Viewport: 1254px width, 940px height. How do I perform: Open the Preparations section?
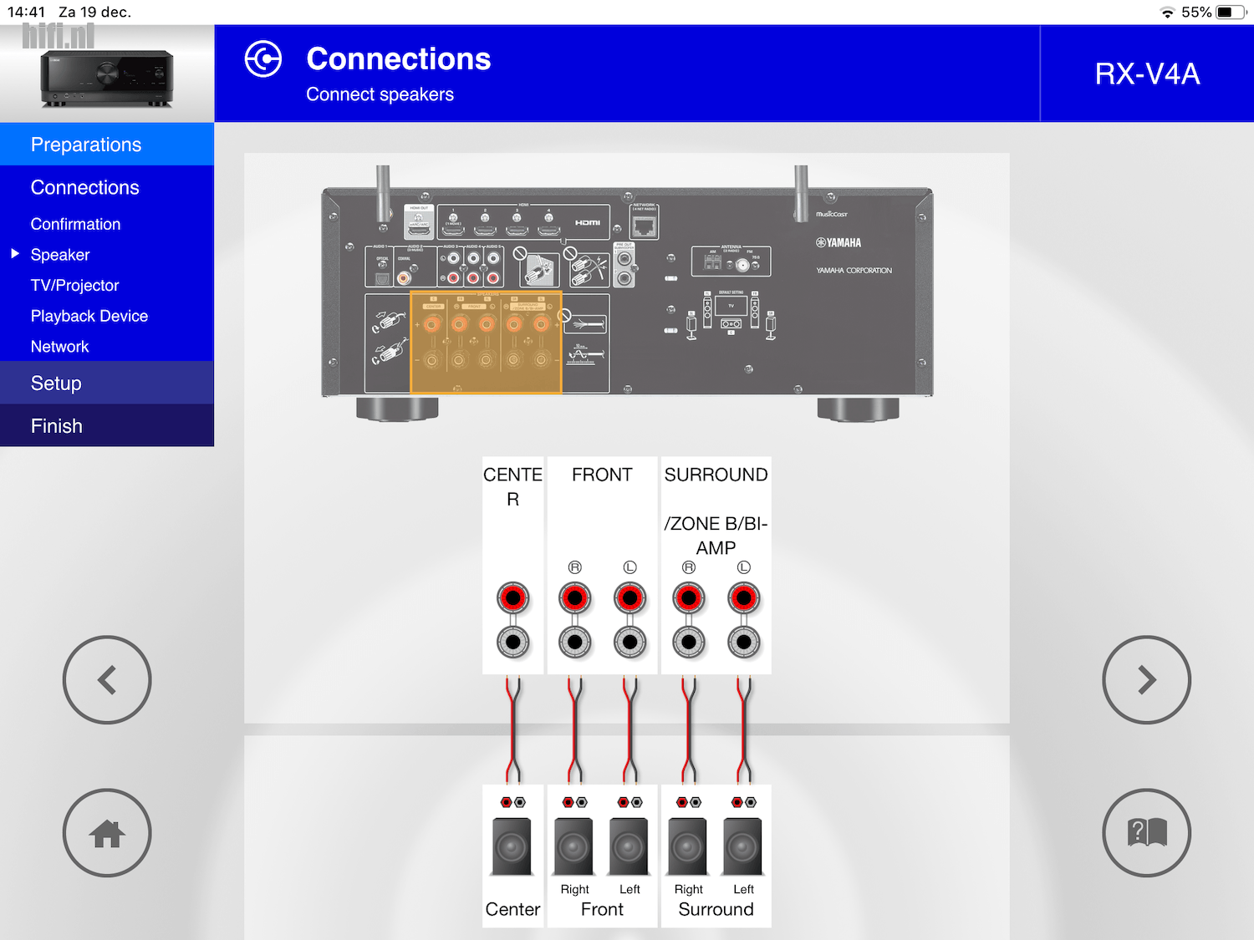pyautogui.click(x=107, y=145)
